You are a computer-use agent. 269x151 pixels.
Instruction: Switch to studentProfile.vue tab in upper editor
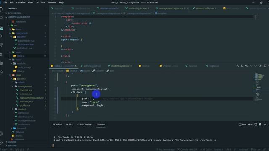[x=205, y=8]
